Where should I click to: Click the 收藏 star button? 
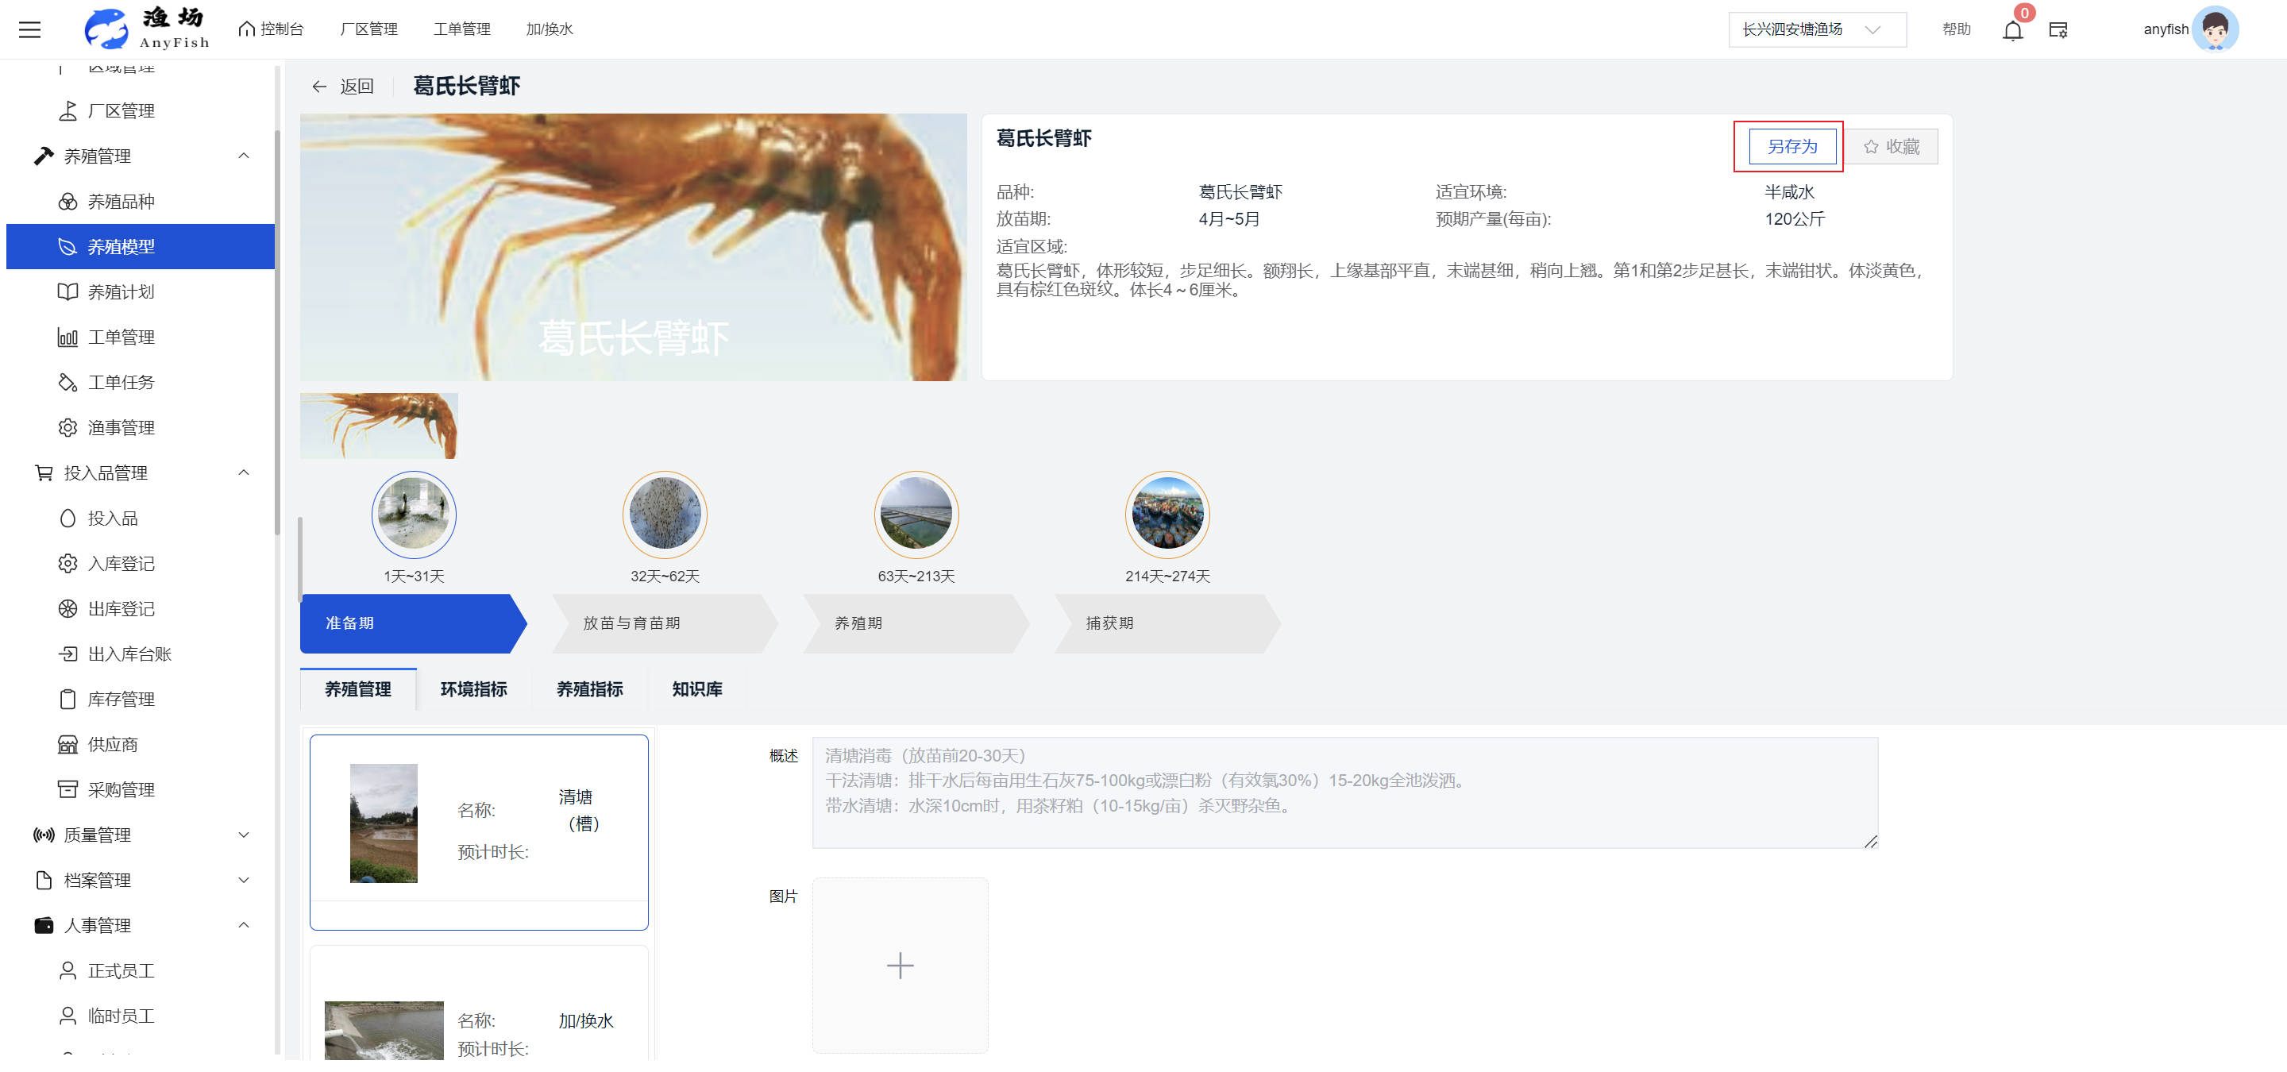[1891, 146]
